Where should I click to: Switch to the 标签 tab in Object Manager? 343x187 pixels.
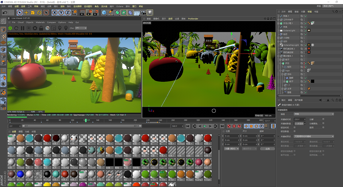310,12
